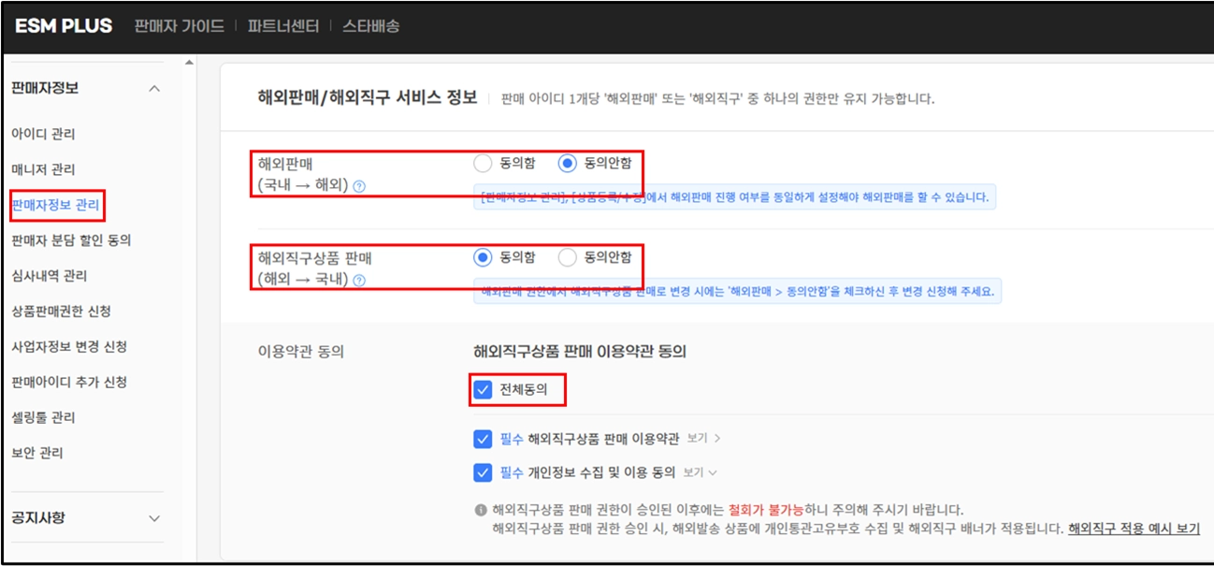Open 판매자 분담 할인 동의 menu
Screen dimensions: 1214x566
(71, 240)
